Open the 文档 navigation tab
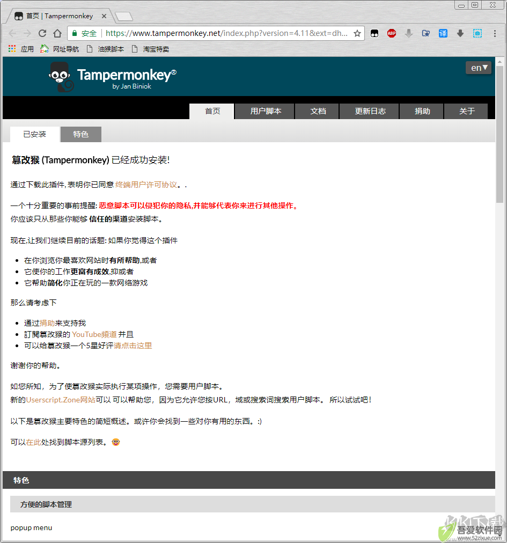Viewport: 507px width, 543px height. point(318,111)
